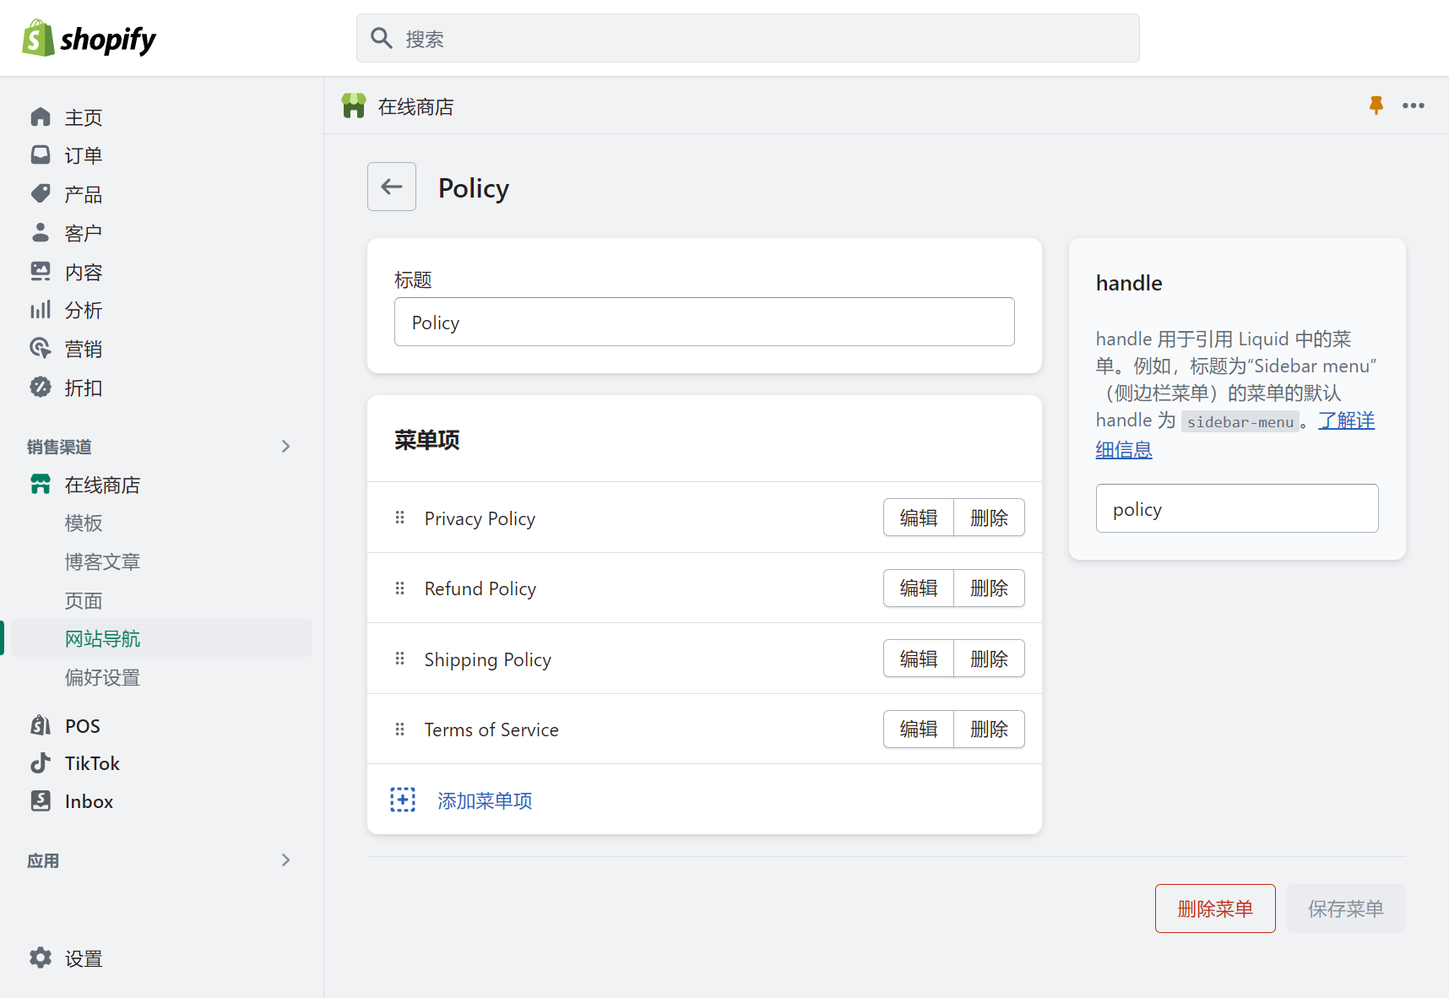Grab the Privacy Policy drag handle
Image resolution: width=1449 pixels, height=998 pixels.
pos(400,518)
